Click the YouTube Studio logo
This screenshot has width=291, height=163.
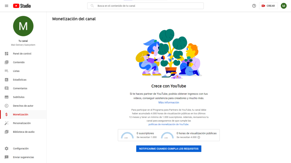22,6
